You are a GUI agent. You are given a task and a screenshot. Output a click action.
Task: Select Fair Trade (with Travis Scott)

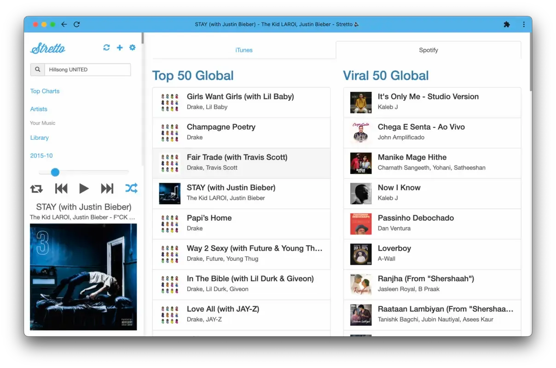(x=241, y=163)
